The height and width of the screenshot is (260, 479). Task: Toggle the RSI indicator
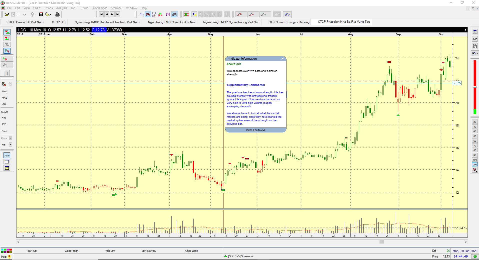tap(4, 118)
